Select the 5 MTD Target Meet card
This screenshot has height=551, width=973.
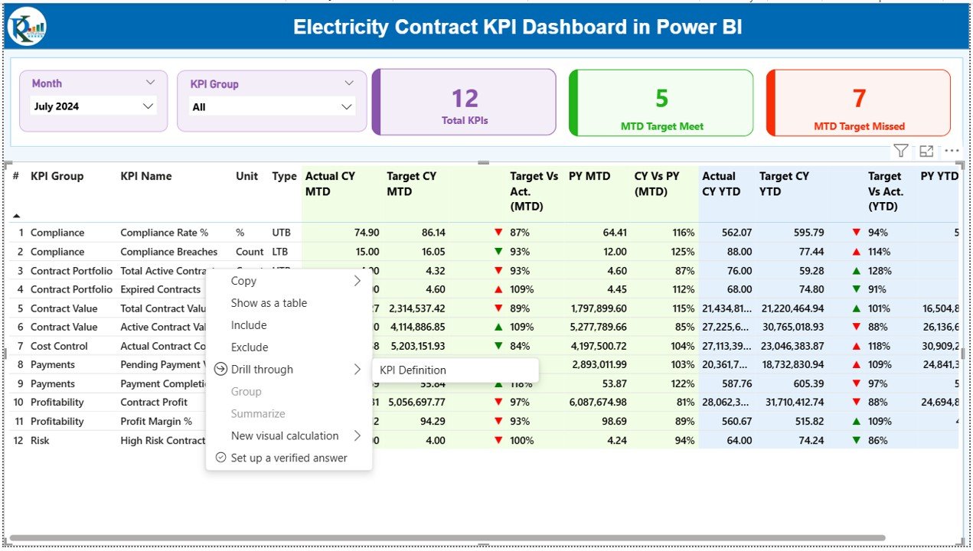[x=660, y=102]
